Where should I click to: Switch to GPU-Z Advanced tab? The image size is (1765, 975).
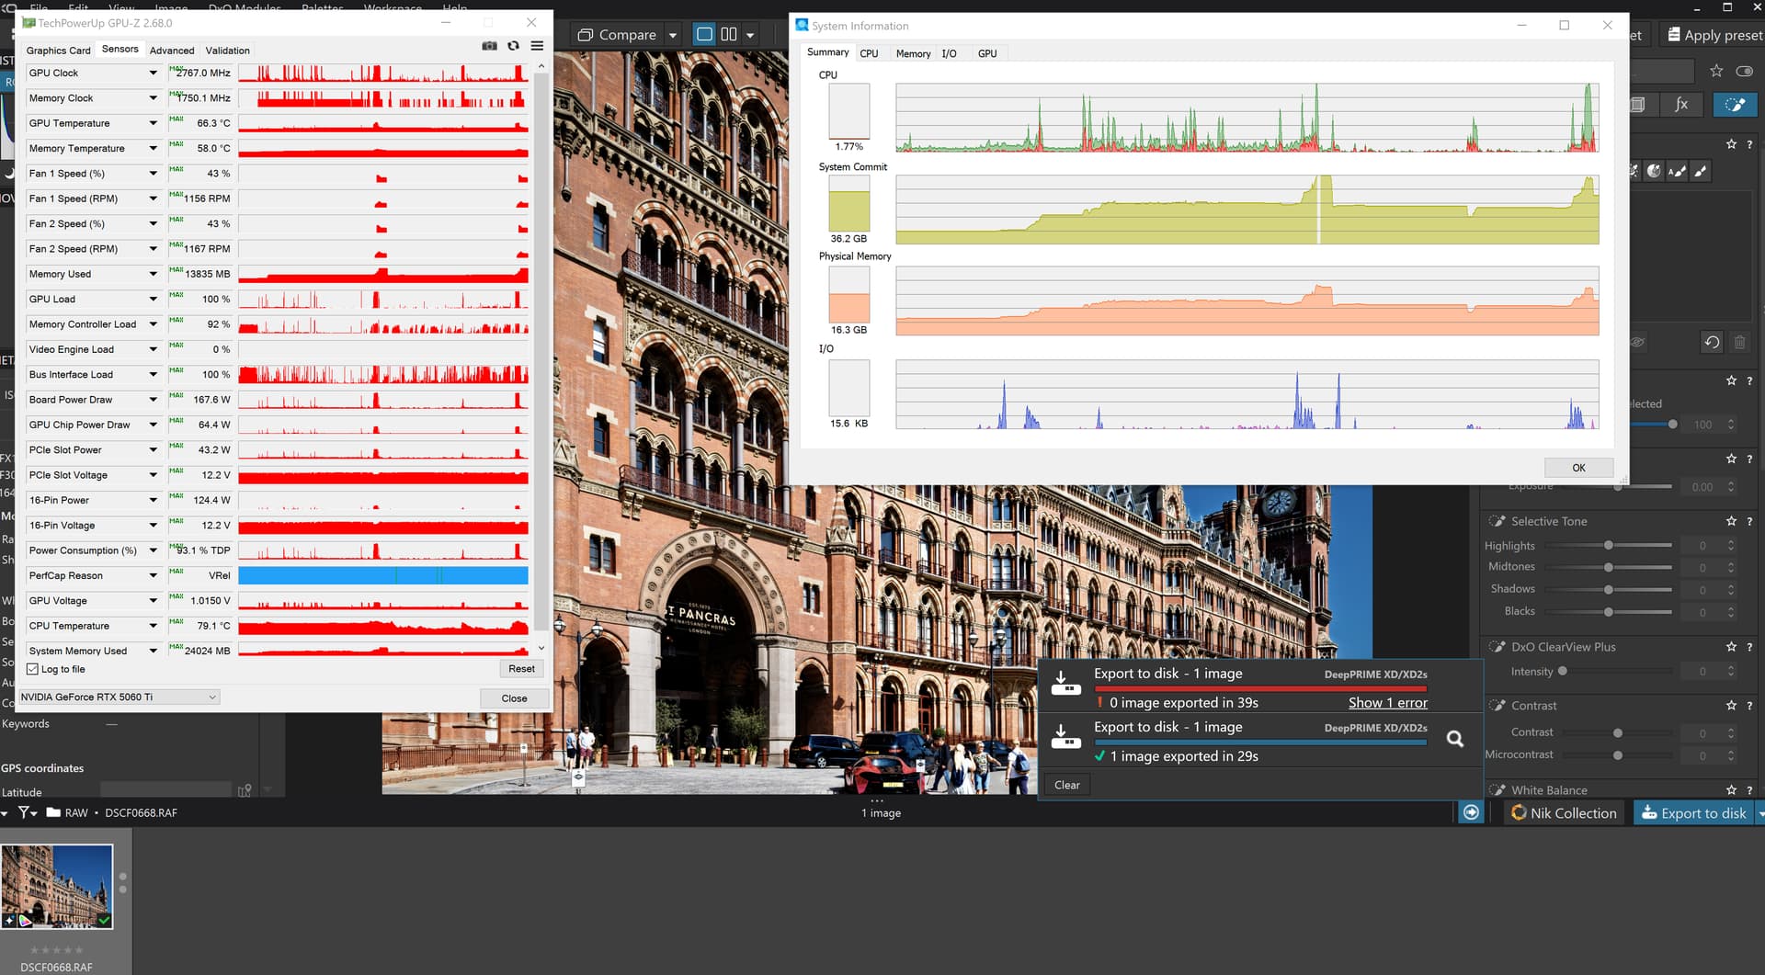(172, 51)
